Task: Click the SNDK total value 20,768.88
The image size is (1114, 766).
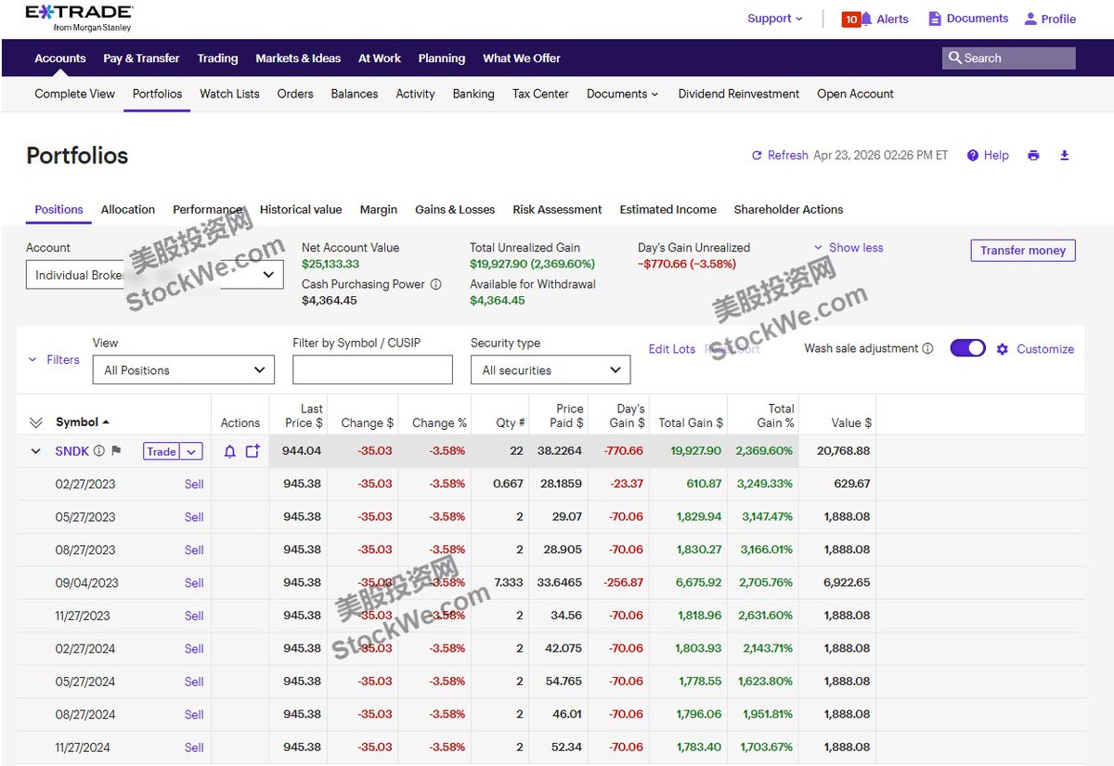Action: [x=843, y=451]
